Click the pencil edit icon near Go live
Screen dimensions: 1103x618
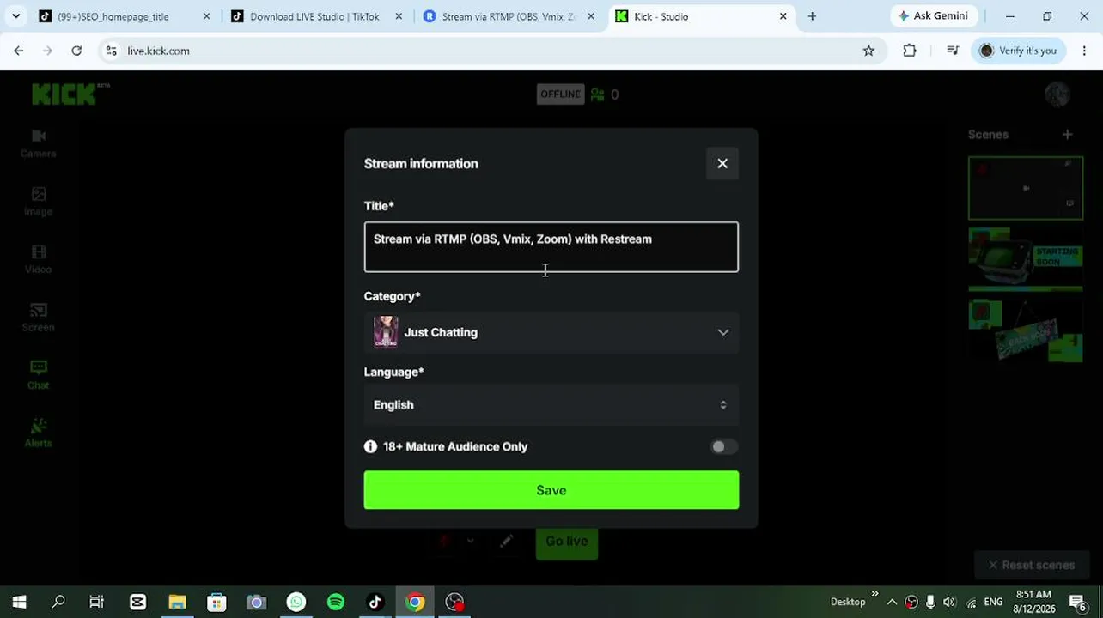(x=507, y=541)
